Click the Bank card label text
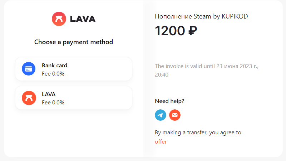This screenshot has width=286, height=161. pyautogui.click(x=55, y=66)
